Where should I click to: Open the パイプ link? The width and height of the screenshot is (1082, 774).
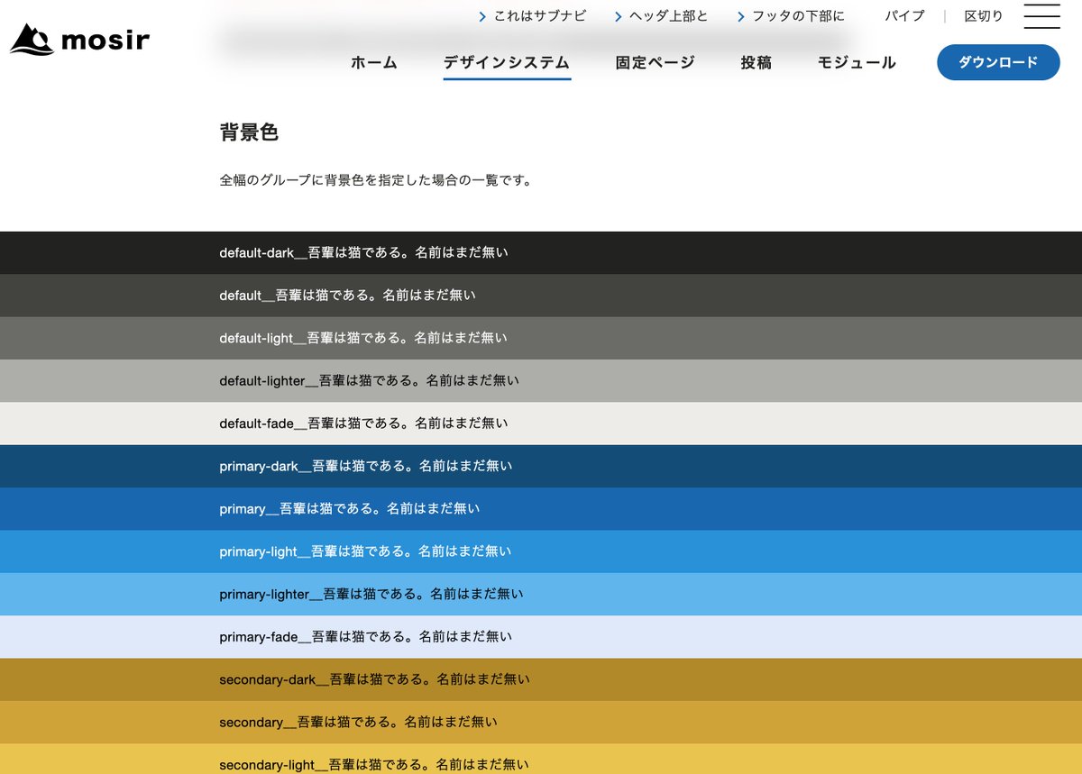tap(904, 15)
